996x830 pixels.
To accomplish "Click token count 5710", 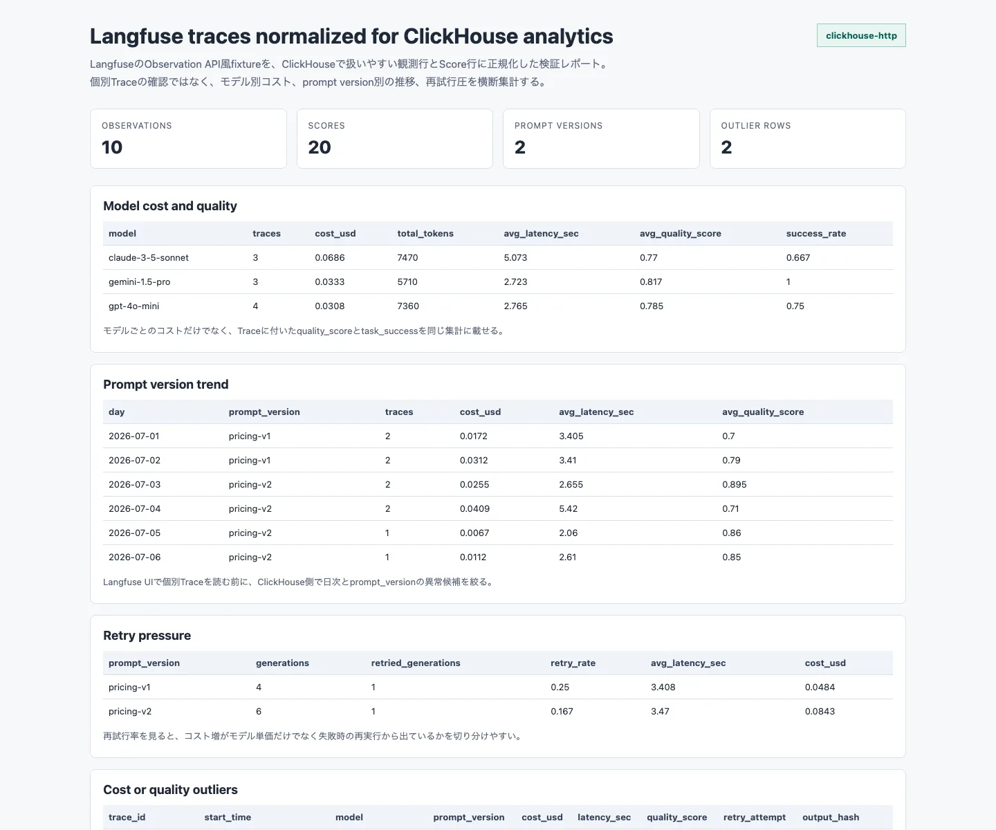I will pyautogui.click(x=408, y=282).
